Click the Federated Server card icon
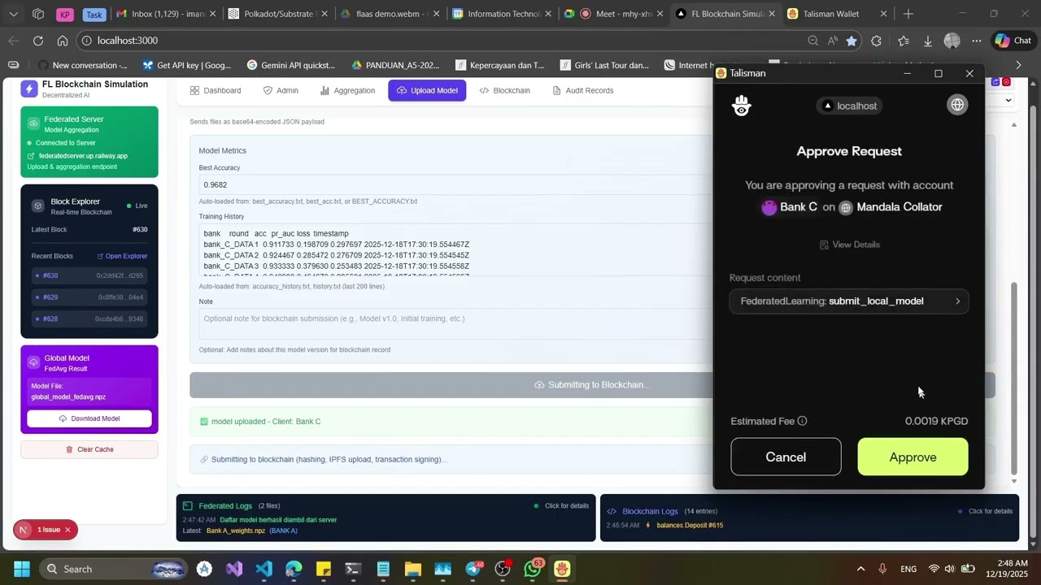1041x585 pixels. 33,123
